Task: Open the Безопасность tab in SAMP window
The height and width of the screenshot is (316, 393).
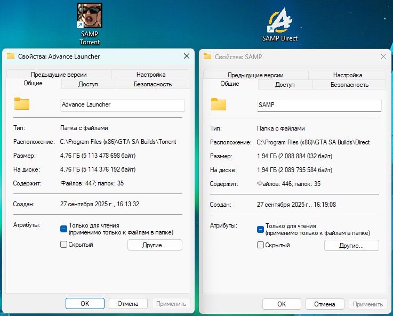Action: [349, 85]
